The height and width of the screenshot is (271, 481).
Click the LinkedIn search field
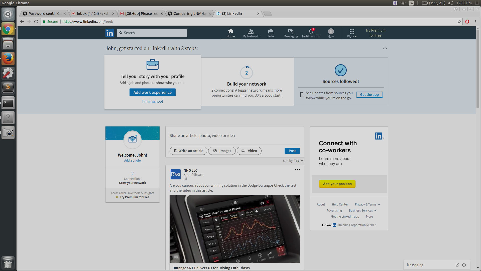pyautogui.click(x=152, y=33)
